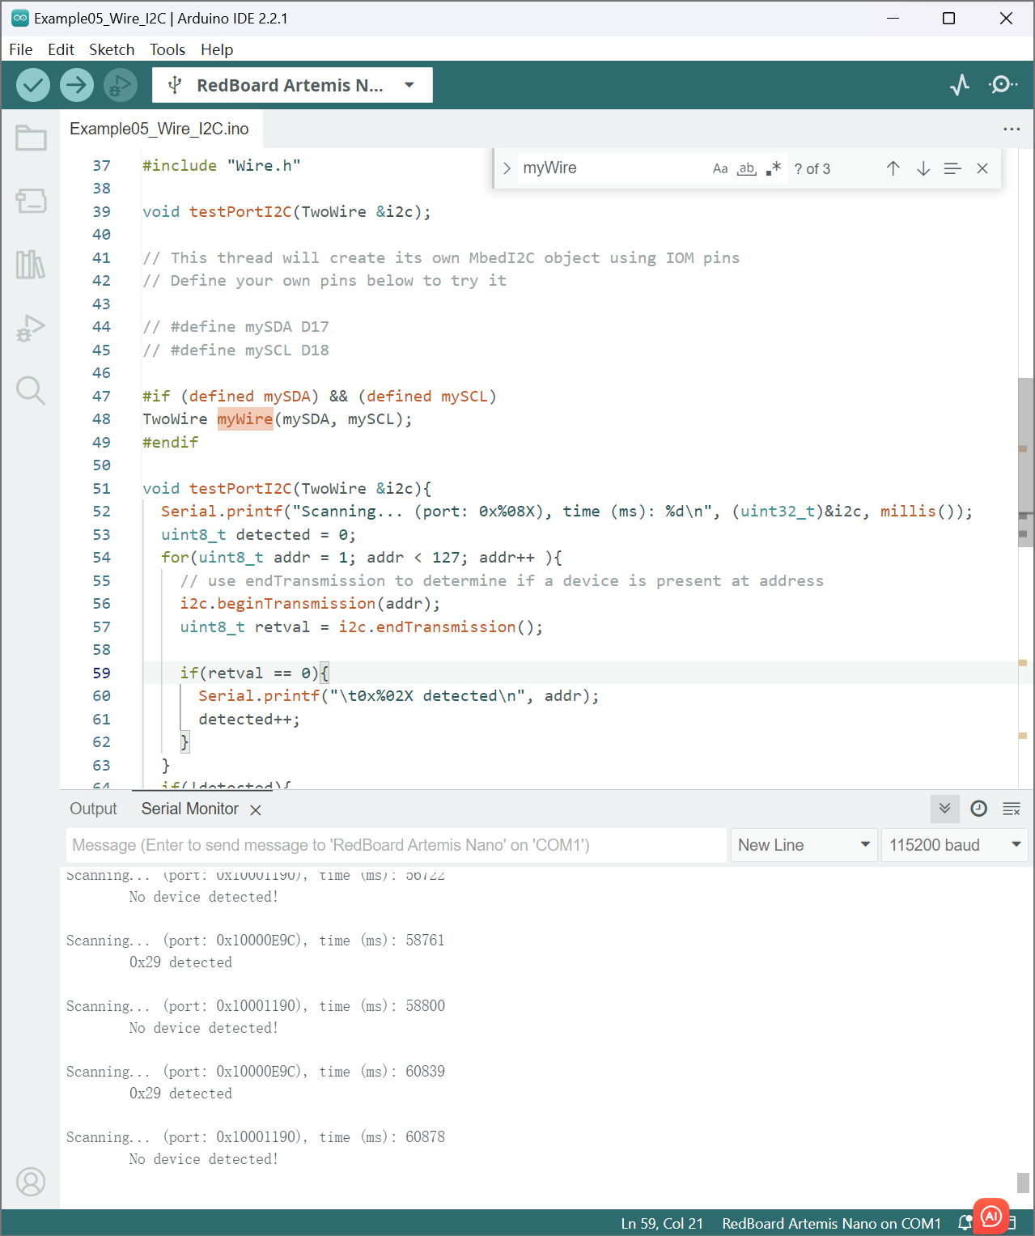
Task: Open the RedBoard Artemis board selector dropdown
Action: (x=292, y=85)
